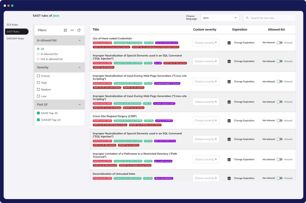
Task: Click the search magnifier icon
Action: point(247,18)
